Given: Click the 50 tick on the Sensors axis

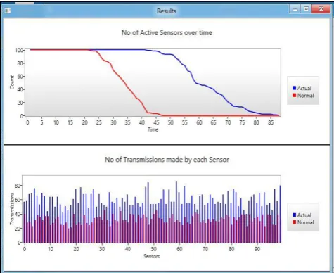Looking at the screenshot, I should [153, 249].
